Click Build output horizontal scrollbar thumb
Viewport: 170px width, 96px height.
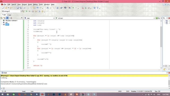click(x=4, y=88)
